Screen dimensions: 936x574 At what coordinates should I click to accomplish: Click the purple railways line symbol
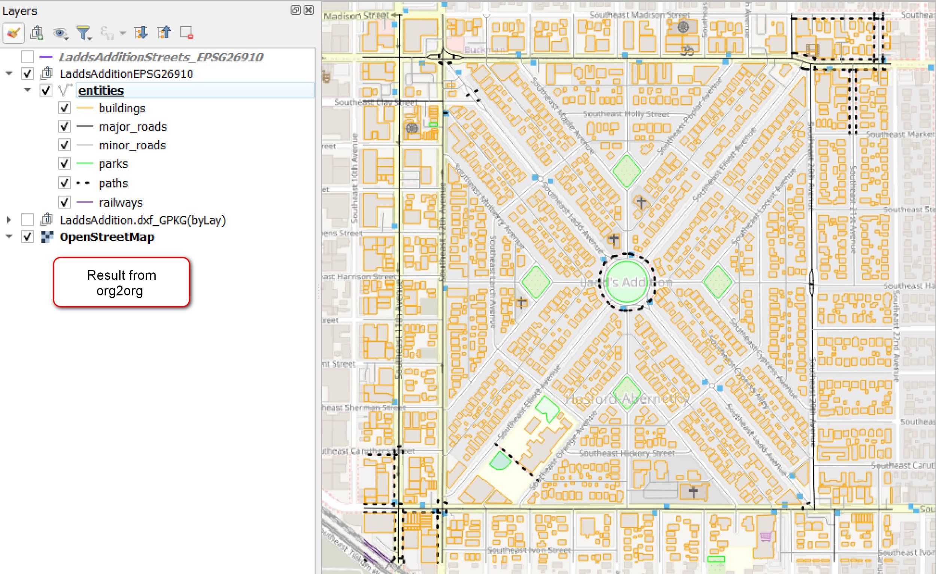(84, 202)
